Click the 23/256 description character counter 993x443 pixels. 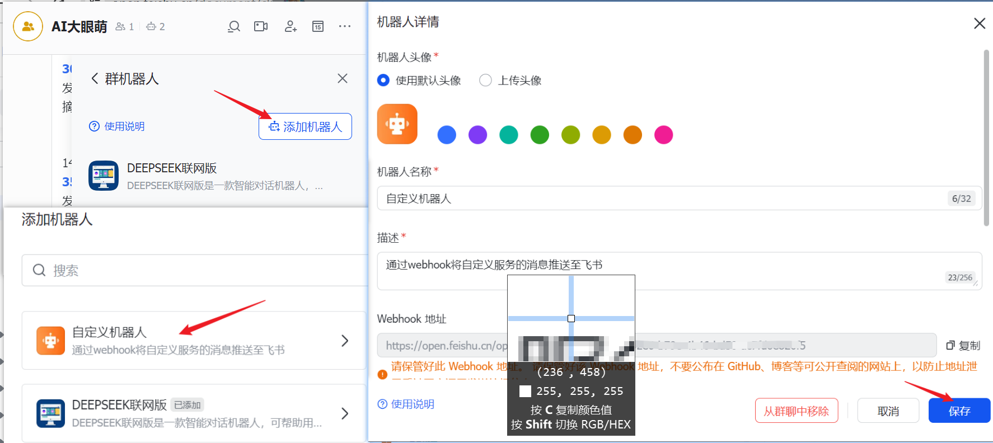point(960,277)
